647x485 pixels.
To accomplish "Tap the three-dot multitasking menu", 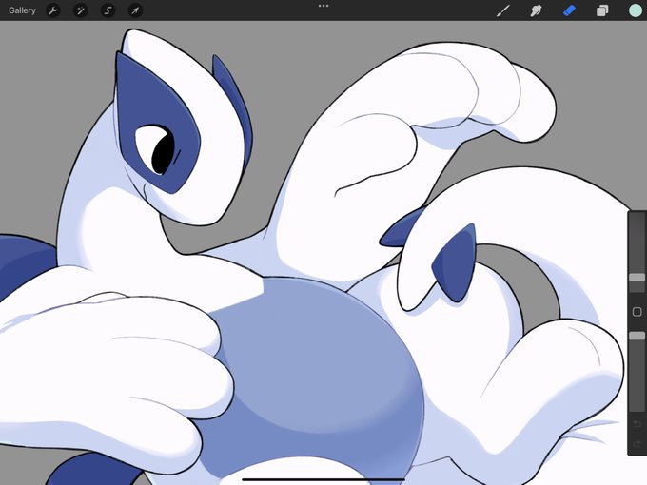I will 323,6.
